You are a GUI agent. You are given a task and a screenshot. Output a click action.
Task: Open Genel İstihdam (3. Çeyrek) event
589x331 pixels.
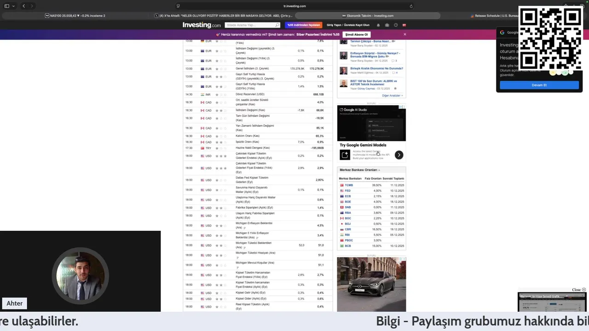(x=252, y=68)
